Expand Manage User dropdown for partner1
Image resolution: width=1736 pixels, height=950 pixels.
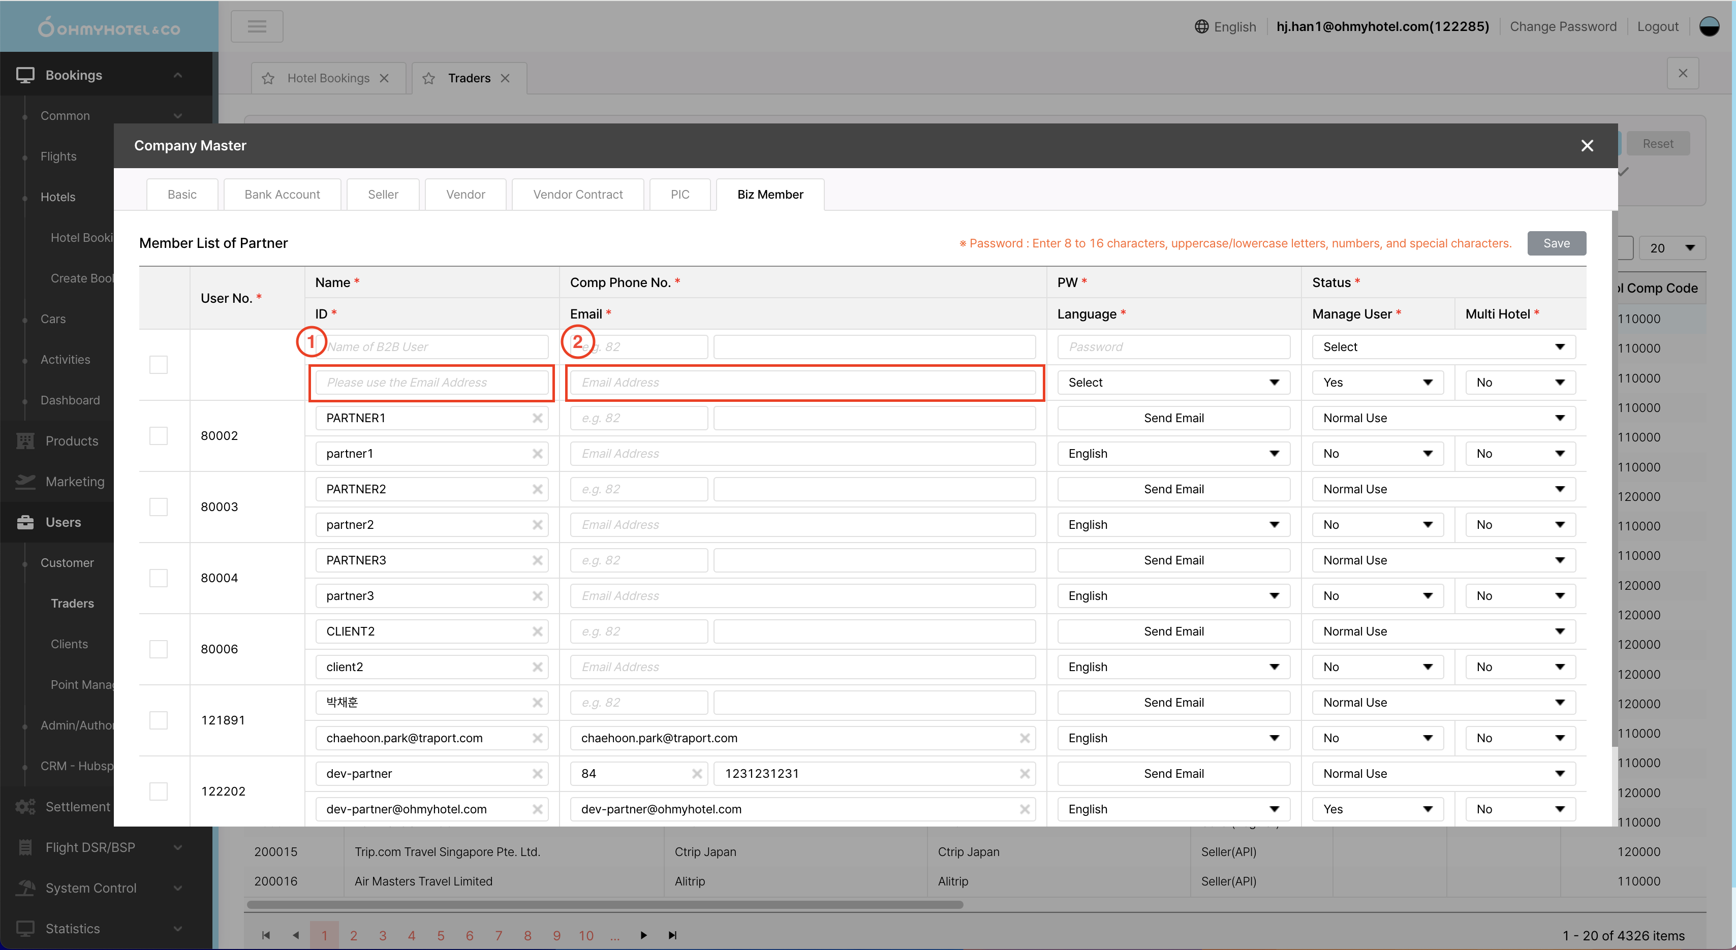(x=1377, y=454)
